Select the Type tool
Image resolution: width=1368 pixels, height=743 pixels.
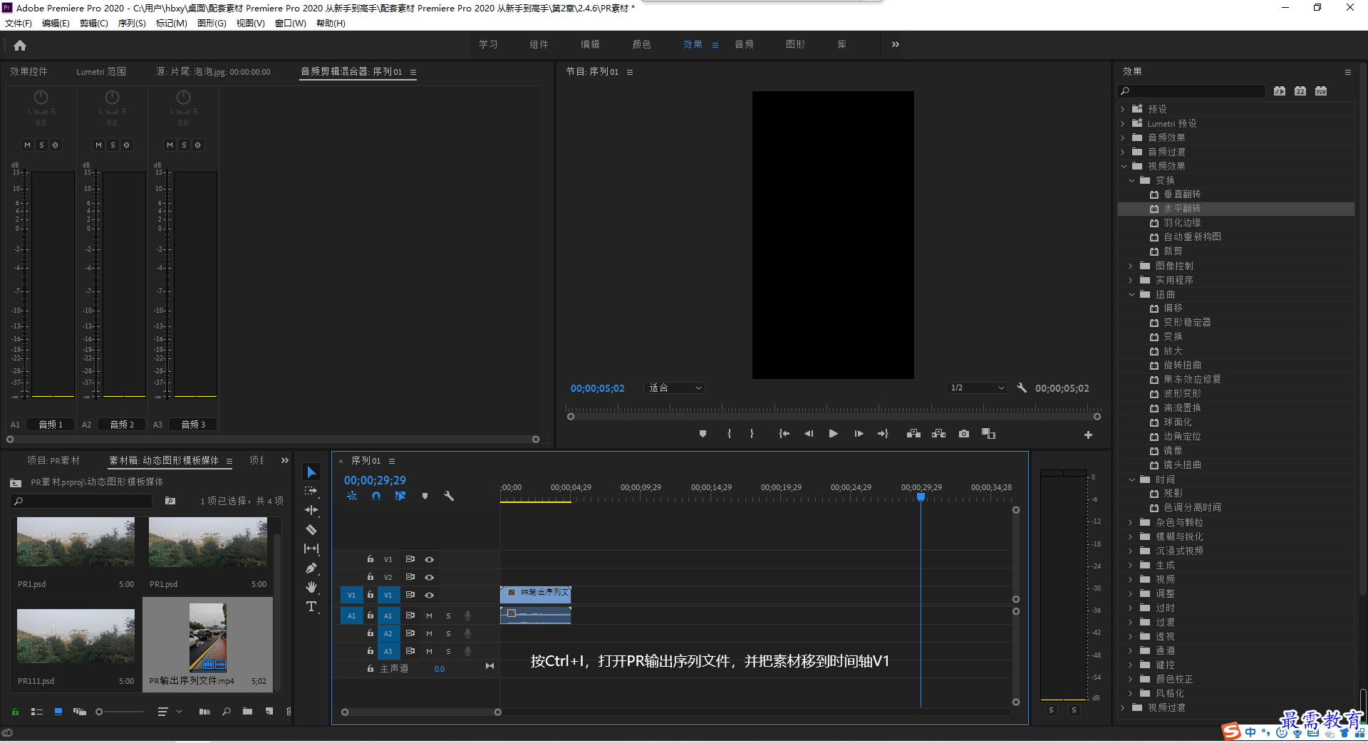pos(311,606)
